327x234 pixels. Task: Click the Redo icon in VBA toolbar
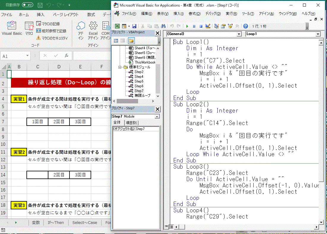click(x=179, y=26)
